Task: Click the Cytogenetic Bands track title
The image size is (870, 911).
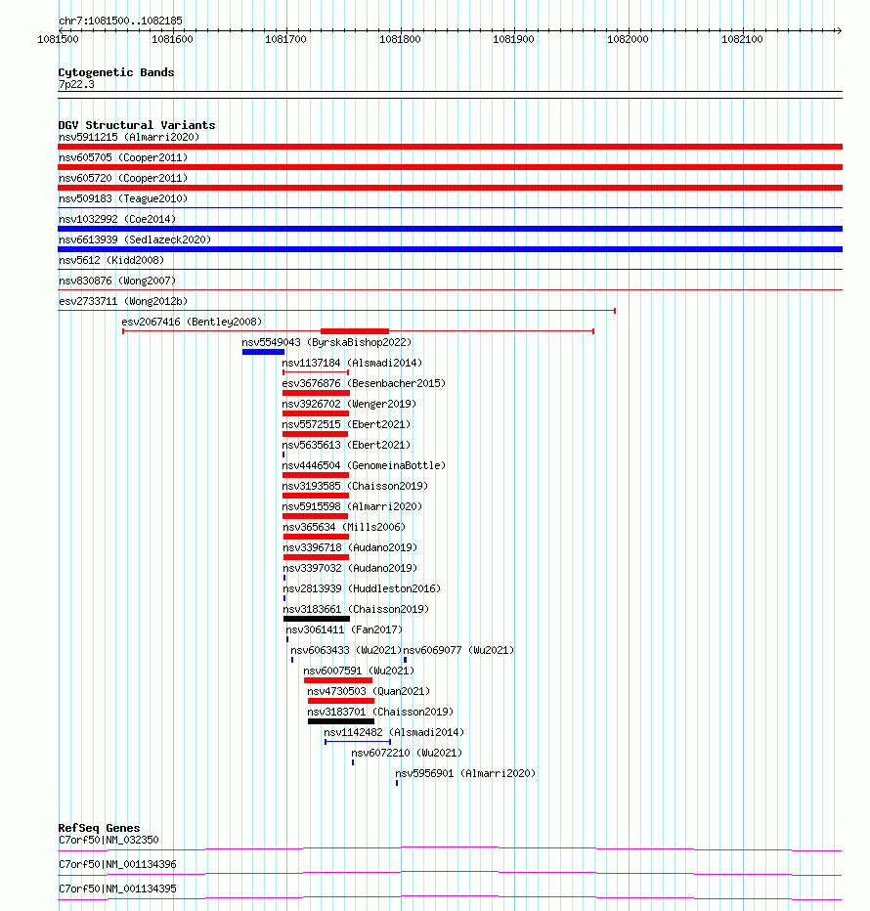Action: point(116,72)
